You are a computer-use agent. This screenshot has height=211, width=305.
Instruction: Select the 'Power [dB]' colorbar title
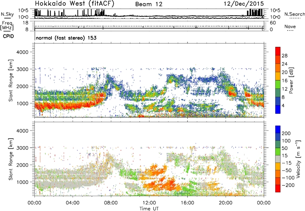(x=291, y=81)
